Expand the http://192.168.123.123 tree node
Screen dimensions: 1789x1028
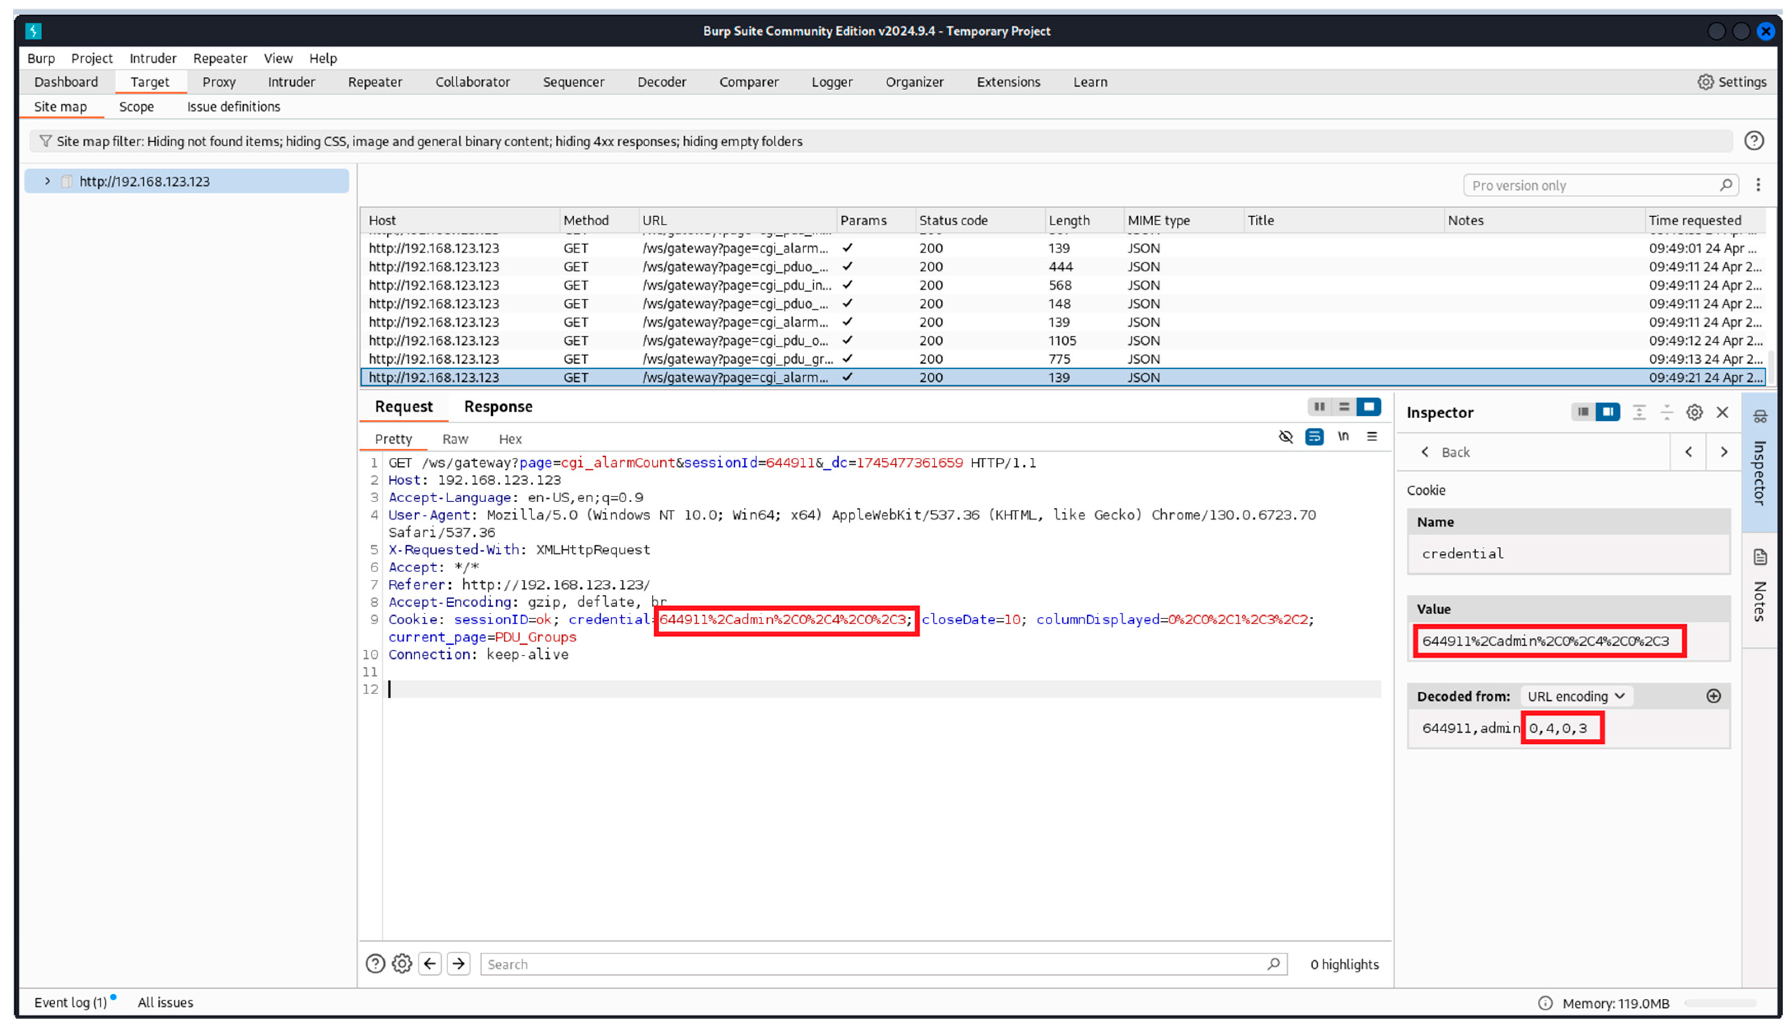(47, 181)
